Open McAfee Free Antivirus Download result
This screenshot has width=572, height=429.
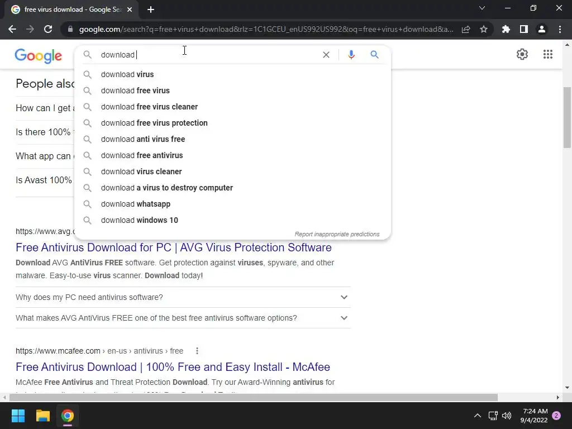[x=173, y=367]
